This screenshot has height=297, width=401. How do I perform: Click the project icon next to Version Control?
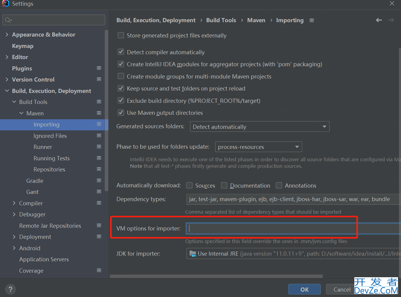99,79
